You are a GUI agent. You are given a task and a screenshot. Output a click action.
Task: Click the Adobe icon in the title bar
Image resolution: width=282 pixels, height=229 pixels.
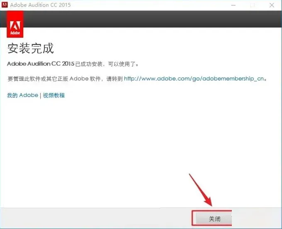(5, 5)
